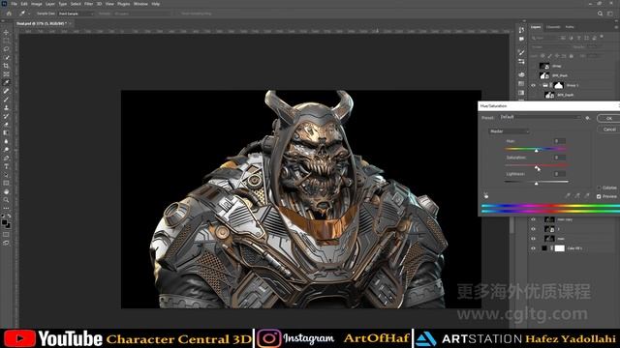Screen dimensions: 620x348
Task: Click the Hue value input field
Action: click(559, 141)
